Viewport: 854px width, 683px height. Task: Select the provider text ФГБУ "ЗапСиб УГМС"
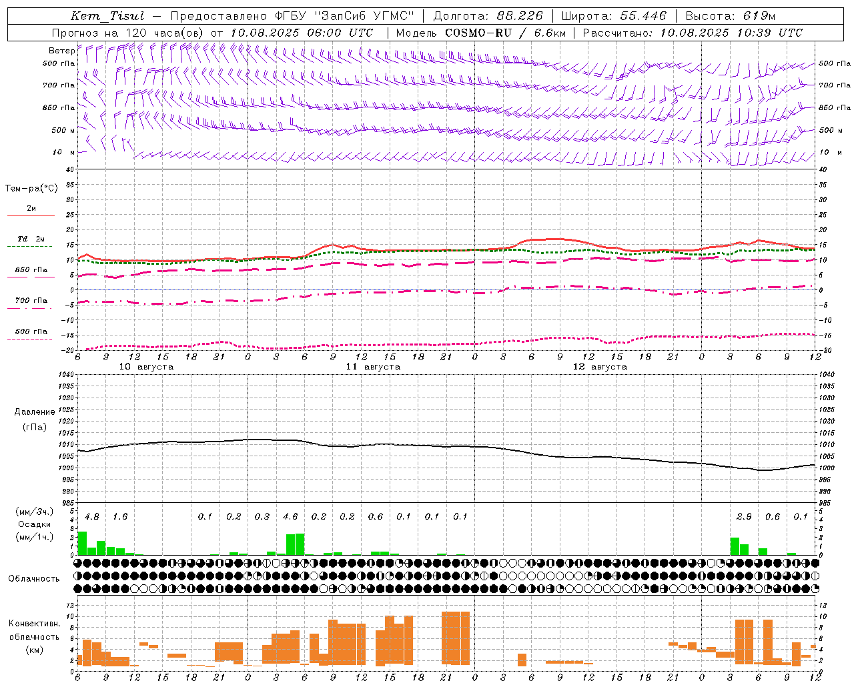[344, 16]
